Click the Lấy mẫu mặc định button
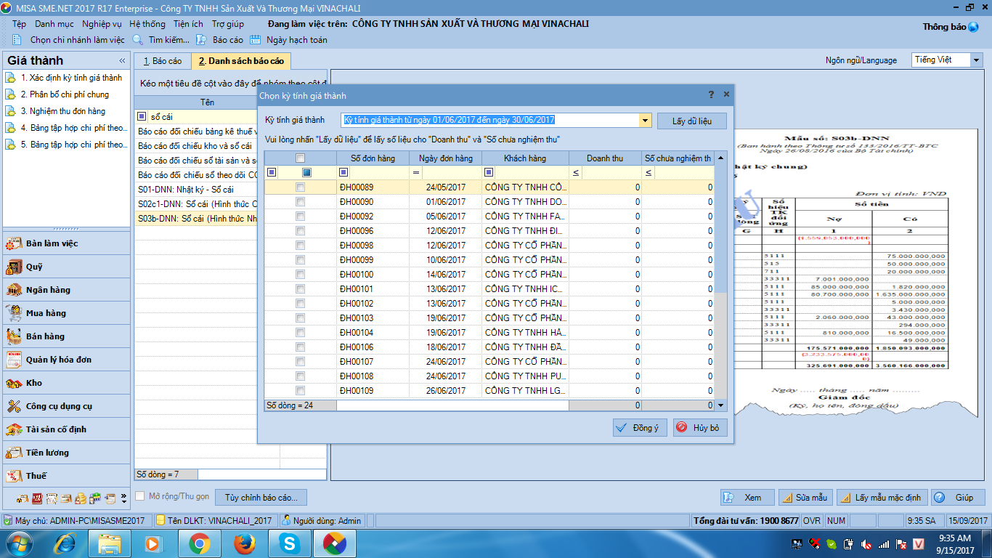Image resolution: width=992 pixels, height=558 pixels. coord(882,498)
